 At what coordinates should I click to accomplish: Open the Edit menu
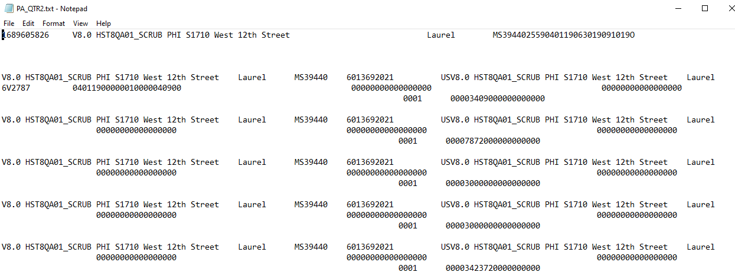click(28, 24)
